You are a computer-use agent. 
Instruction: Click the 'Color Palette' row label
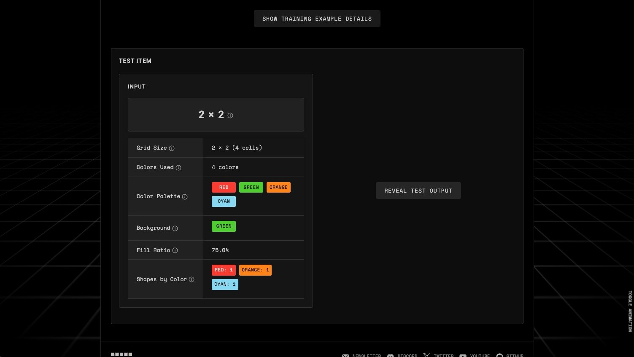point(158,196)
